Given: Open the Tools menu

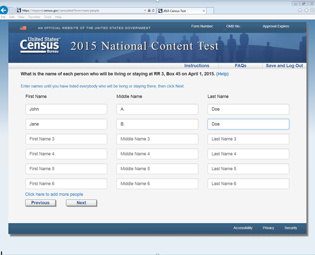Looking at the screenshot, I should [x=48, y=17].
